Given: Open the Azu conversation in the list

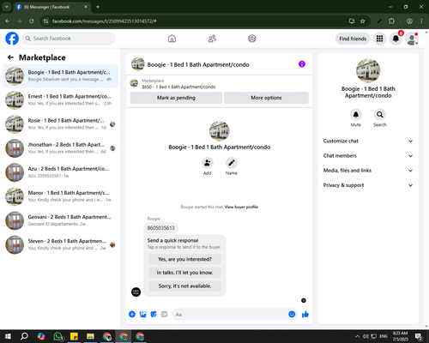Looking at the screenshot, I should [60, 172].
